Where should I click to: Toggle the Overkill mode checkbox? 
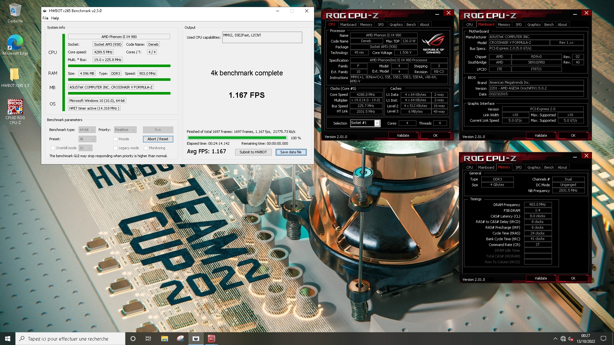[x=53, y=148]
